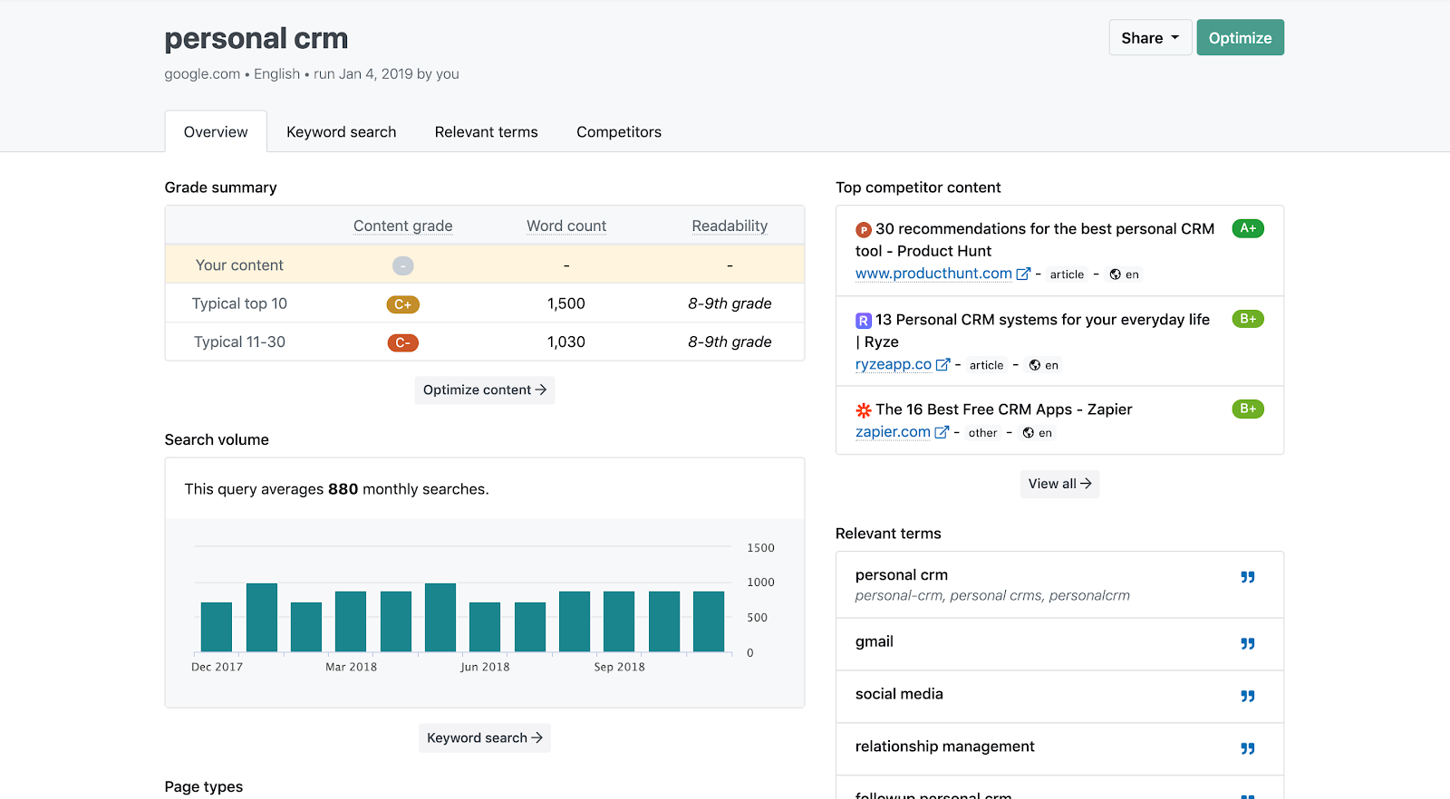Click the 'social media' relevant term
This screenshot has height=799, width=1450.
coord(899,694)
